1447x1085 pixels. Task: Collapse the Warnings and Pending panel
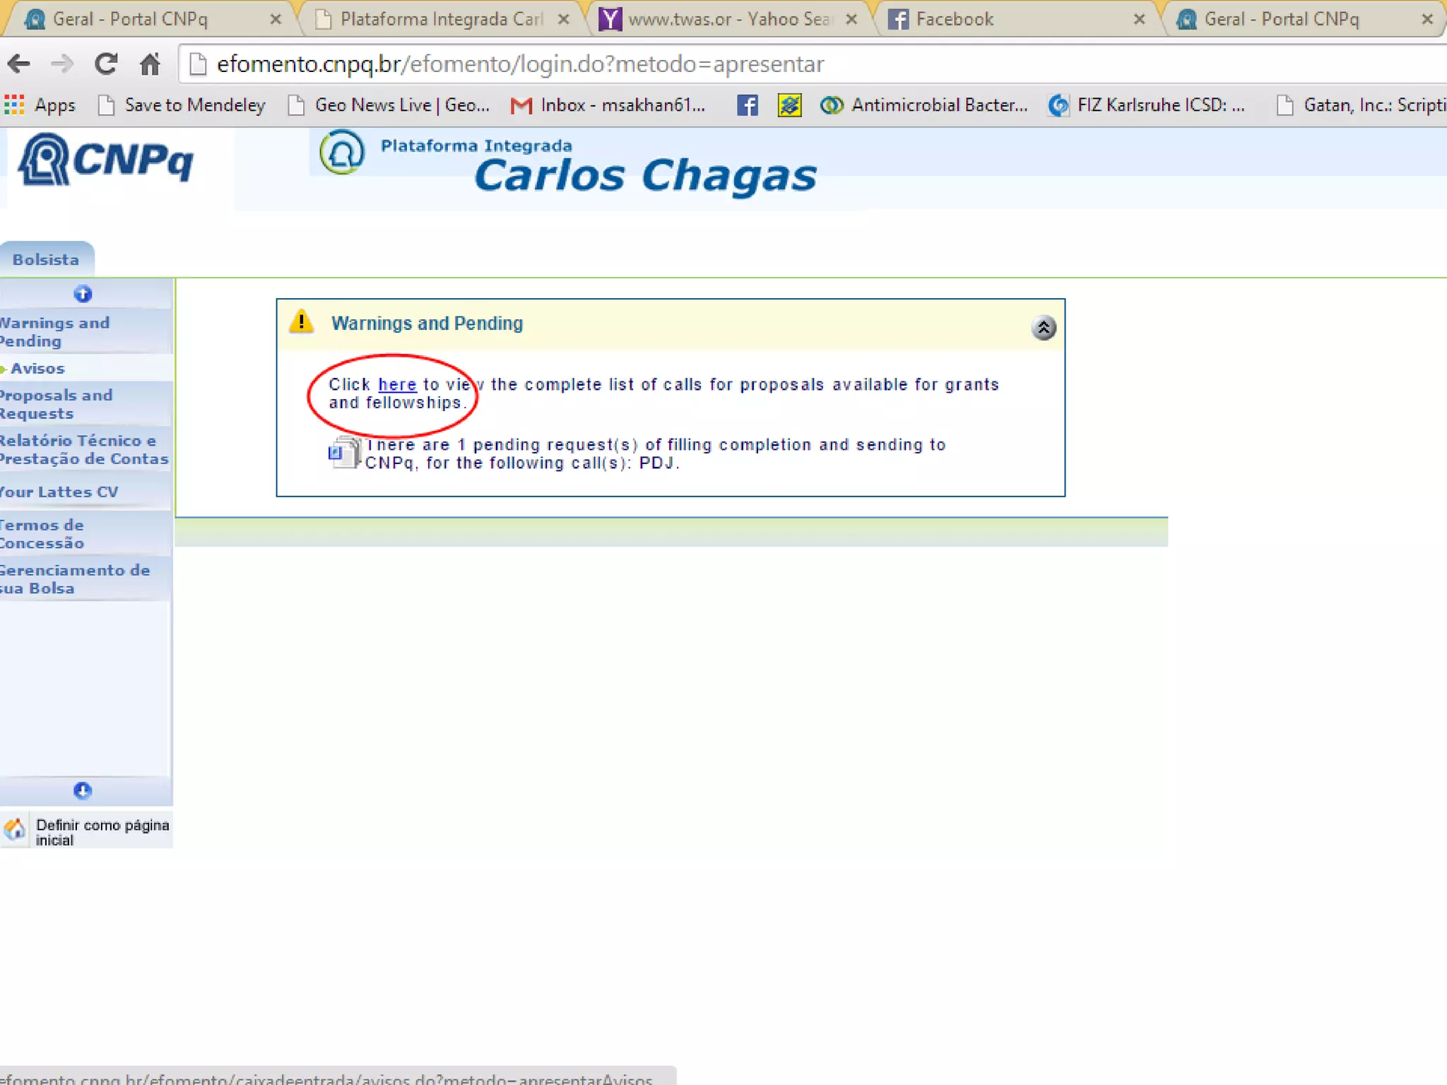tap(1043, 327)
